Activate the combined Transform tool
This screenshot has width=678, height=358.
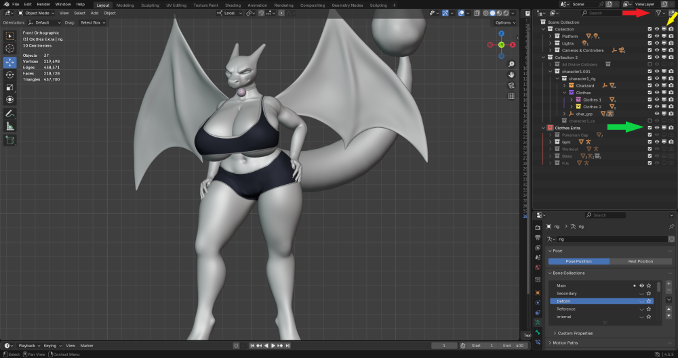coord(10,99)
